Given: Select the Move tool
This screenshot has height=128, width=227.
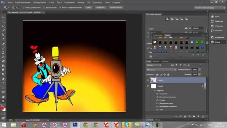Looking at the screenshot, I should 3,17.
